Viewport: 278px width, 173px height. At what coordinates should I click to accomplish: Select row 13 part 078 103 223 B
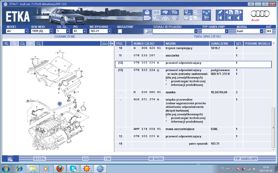(x=193, y=138)
